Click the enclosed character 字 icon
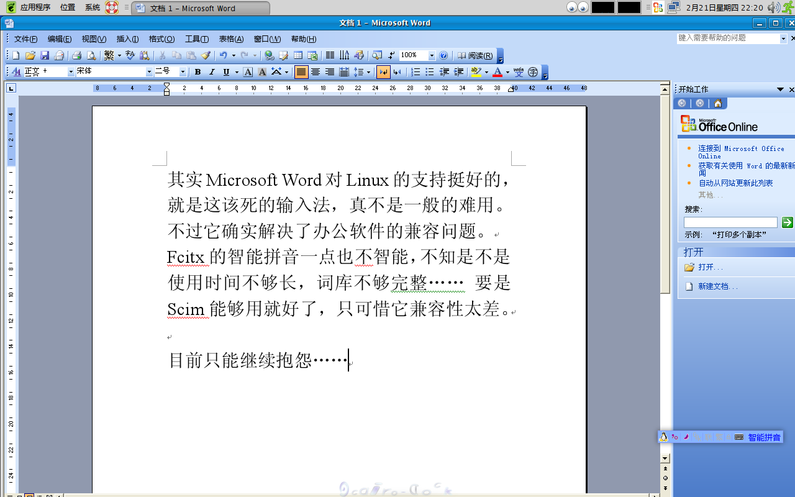The height and width of the screenshot is (497, 795). 533,72
